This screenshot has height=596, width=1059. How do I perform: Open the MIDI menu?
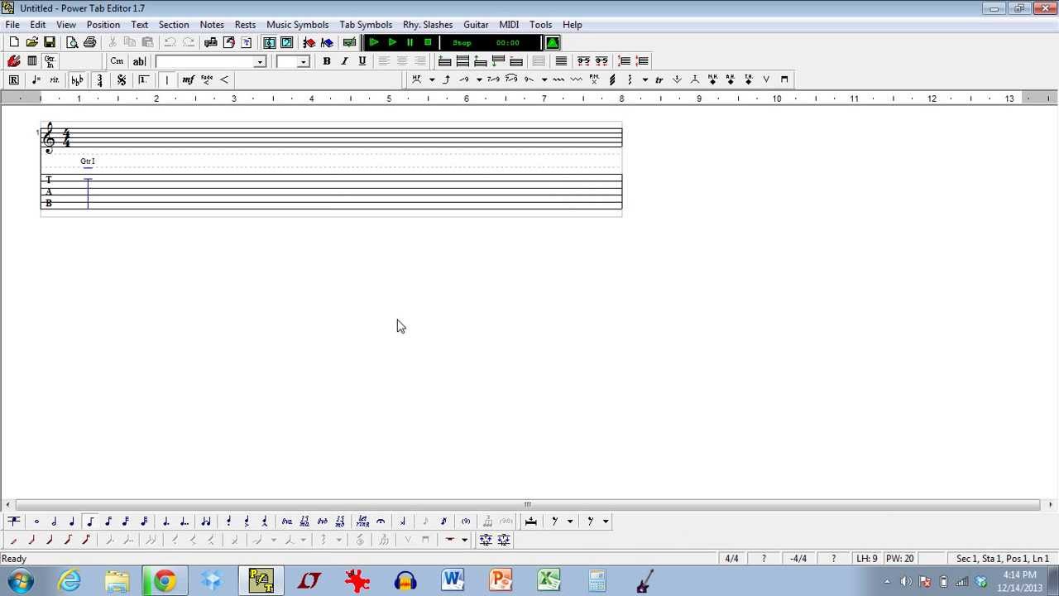509,25
